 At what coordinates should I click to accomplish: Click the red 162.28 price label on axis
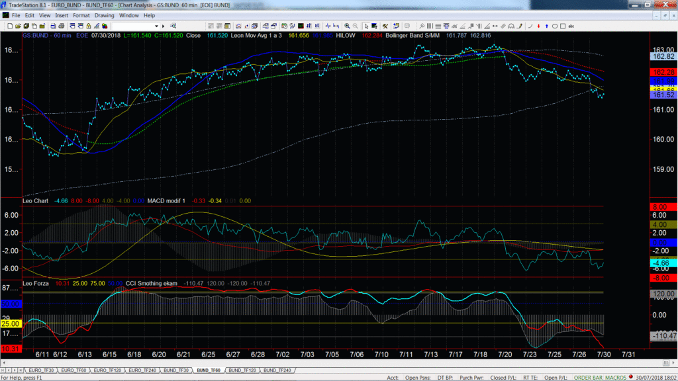coord(663,72)
